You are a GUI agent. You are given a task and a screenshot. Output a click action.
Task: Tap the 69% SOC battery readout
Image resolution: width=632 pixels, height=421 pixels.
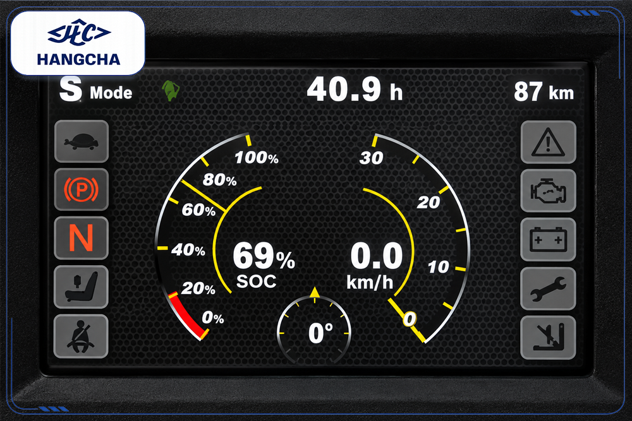(x=264, y=265)
